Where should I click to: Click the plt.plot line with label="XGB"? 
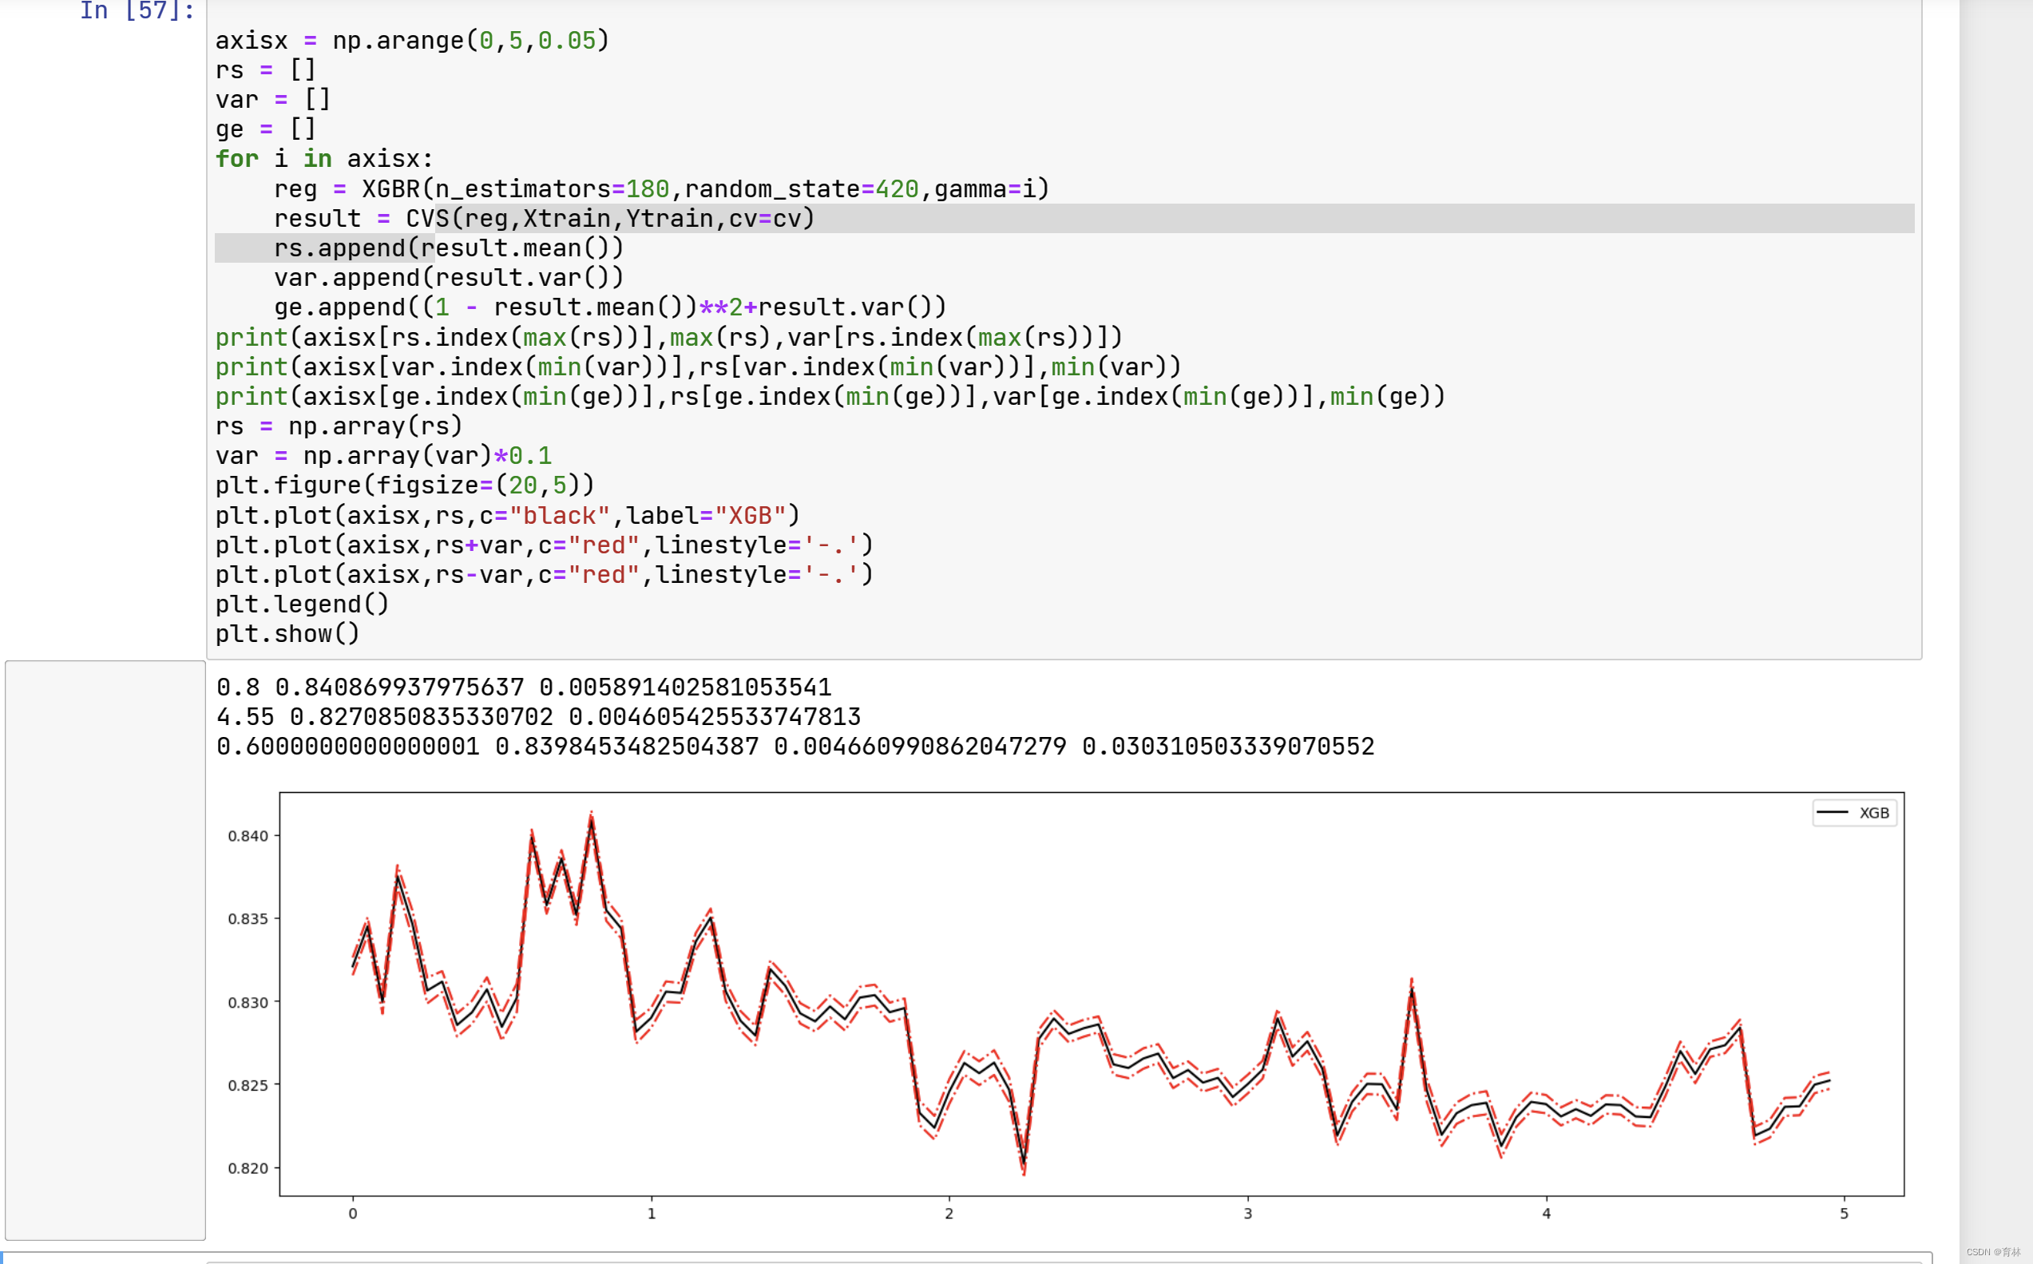508,516
